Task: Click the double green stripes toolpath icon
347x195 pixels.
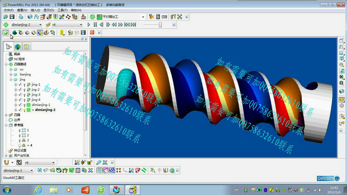Action: click(144, 171)
